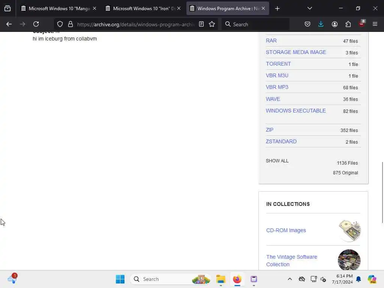
Task: Open WINDOWS EXECUTABLE download option
Action: pos(296,111)
